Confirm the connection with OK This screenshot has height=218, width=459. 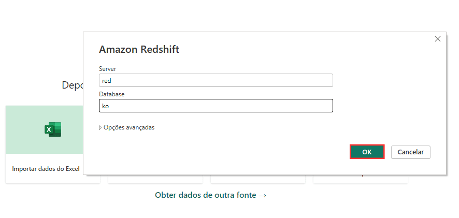tap(367, 152)
